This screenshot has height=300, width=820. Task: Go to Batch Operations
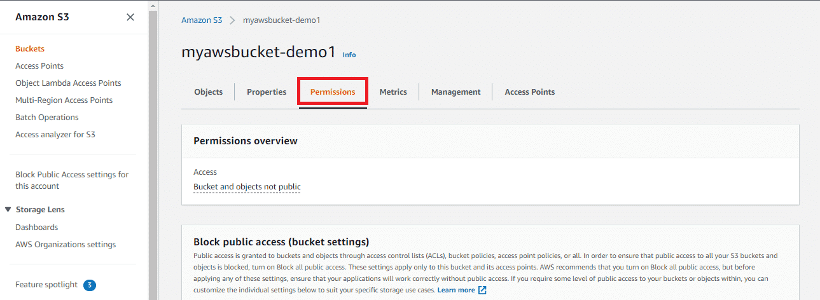(47, 118)
